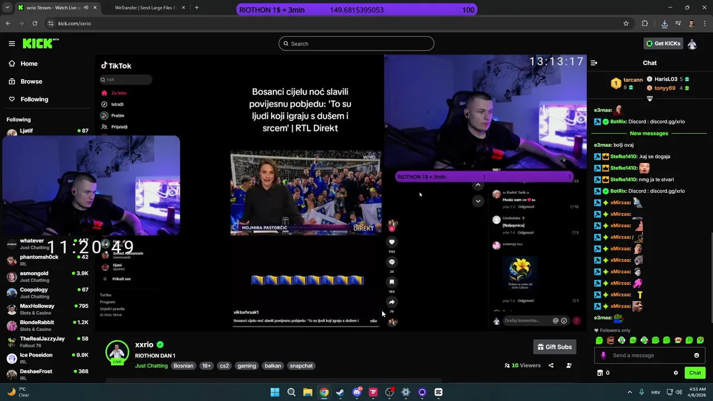The image size is (713, 401).
Task: Mute the xxrio tab audio icon
Action: [x=86, y=8]
